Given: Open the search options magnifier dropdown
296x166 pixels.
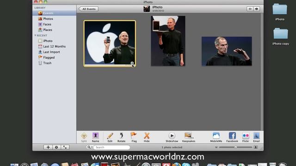Looking at the screenshot, I should click(x=90, y=148).
